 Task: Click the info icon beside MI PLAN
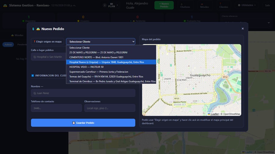[105, 5]
